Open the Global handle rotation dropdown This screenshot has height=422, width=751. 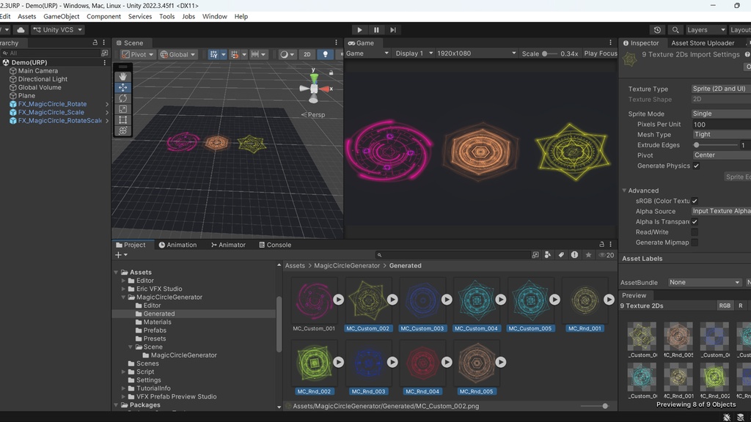coord(177,54)
